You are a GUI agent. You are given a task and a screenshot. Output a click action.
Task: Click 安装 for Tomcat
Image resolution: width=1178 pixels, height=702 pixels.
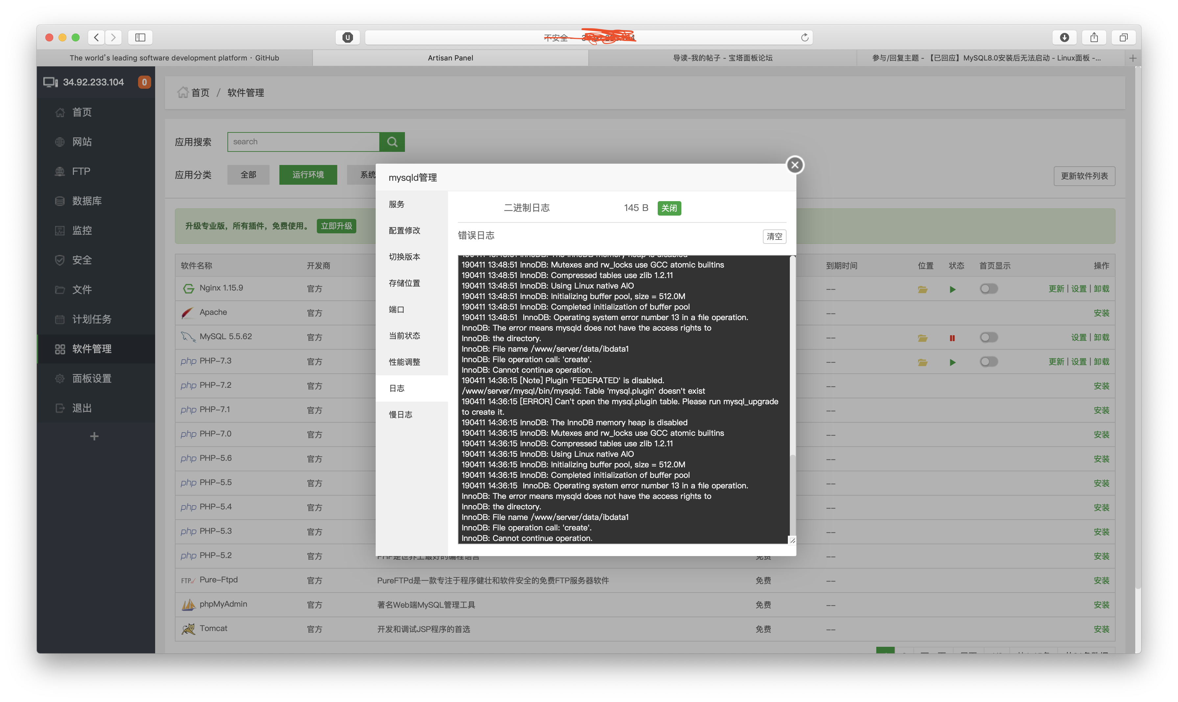pyautogui.click(x=1101, y=629)
